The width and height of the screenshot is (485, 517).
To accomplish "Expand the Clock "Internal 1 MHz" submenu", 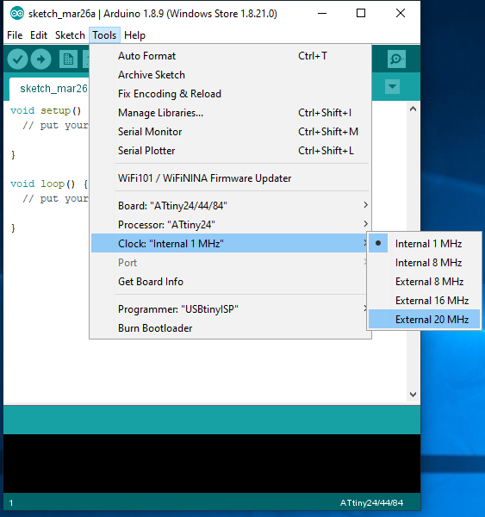I will pos(230,244).
